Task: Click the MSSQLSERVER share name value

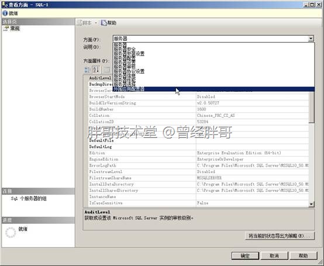Action: click(x=209, y=178)
